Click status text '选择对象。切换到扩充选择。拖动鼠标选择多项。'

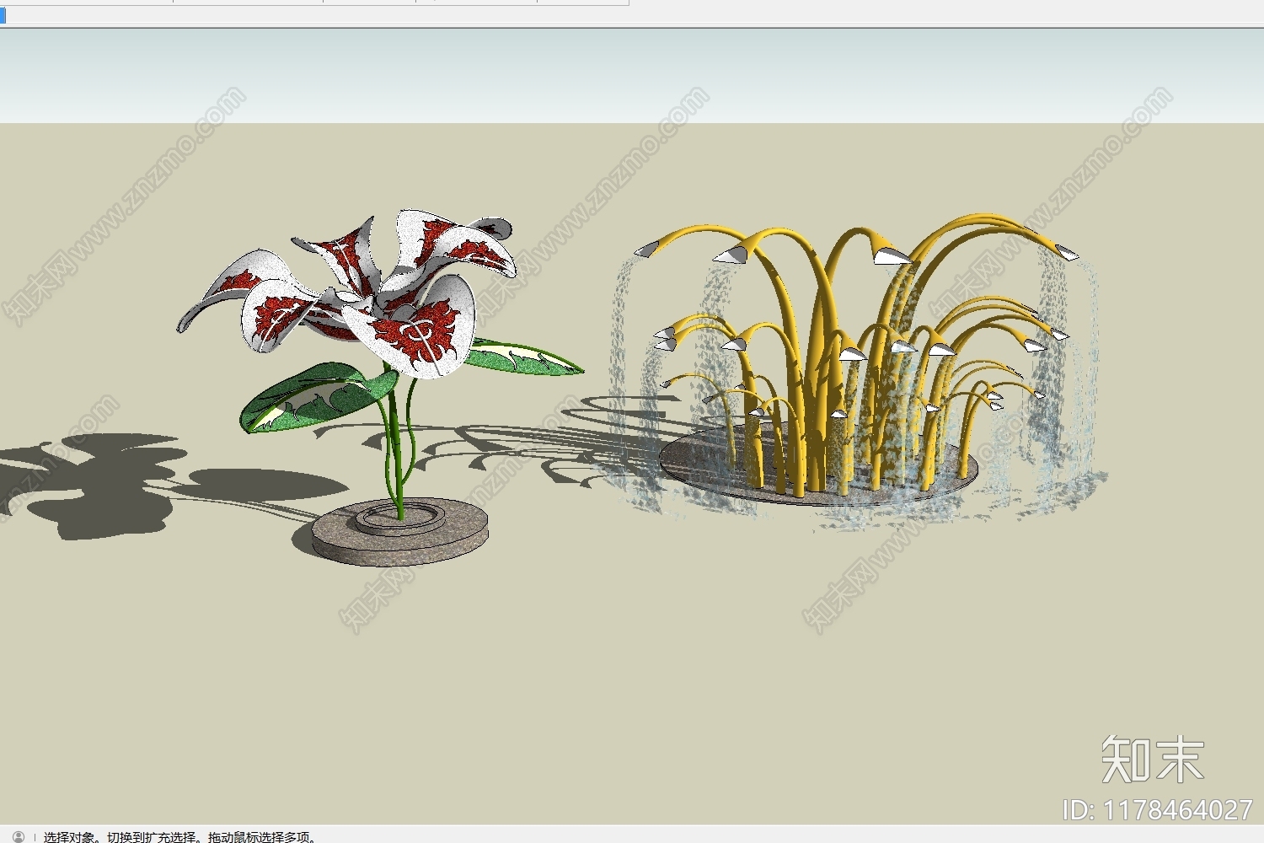pyautogui.click(x=181, y=836)
